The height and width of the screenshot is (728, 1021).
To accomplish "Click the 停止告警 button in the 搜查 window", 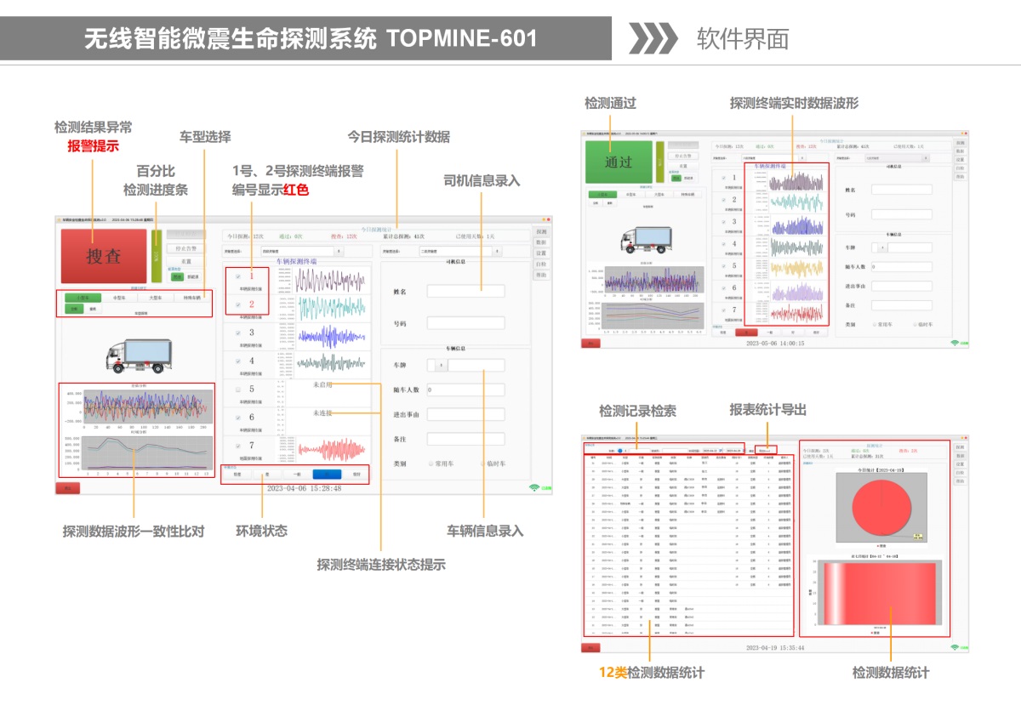I will (x=186, y=248).
